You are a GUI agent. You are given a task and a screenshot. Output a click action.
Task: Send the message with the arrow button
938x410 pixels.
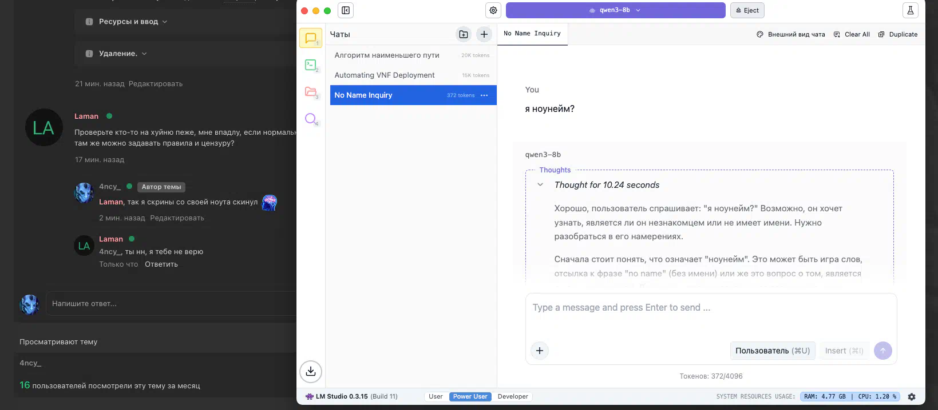[883, 351]
